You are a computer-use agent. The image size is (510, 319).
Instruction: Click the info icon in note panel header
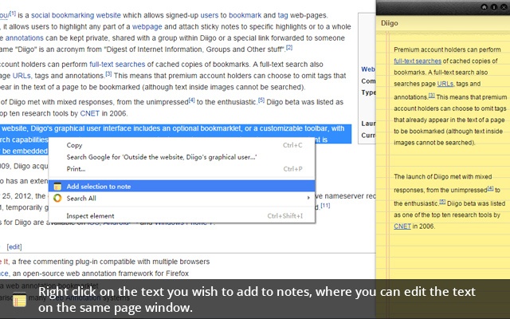pyautogui.click(x=494, y=7)
